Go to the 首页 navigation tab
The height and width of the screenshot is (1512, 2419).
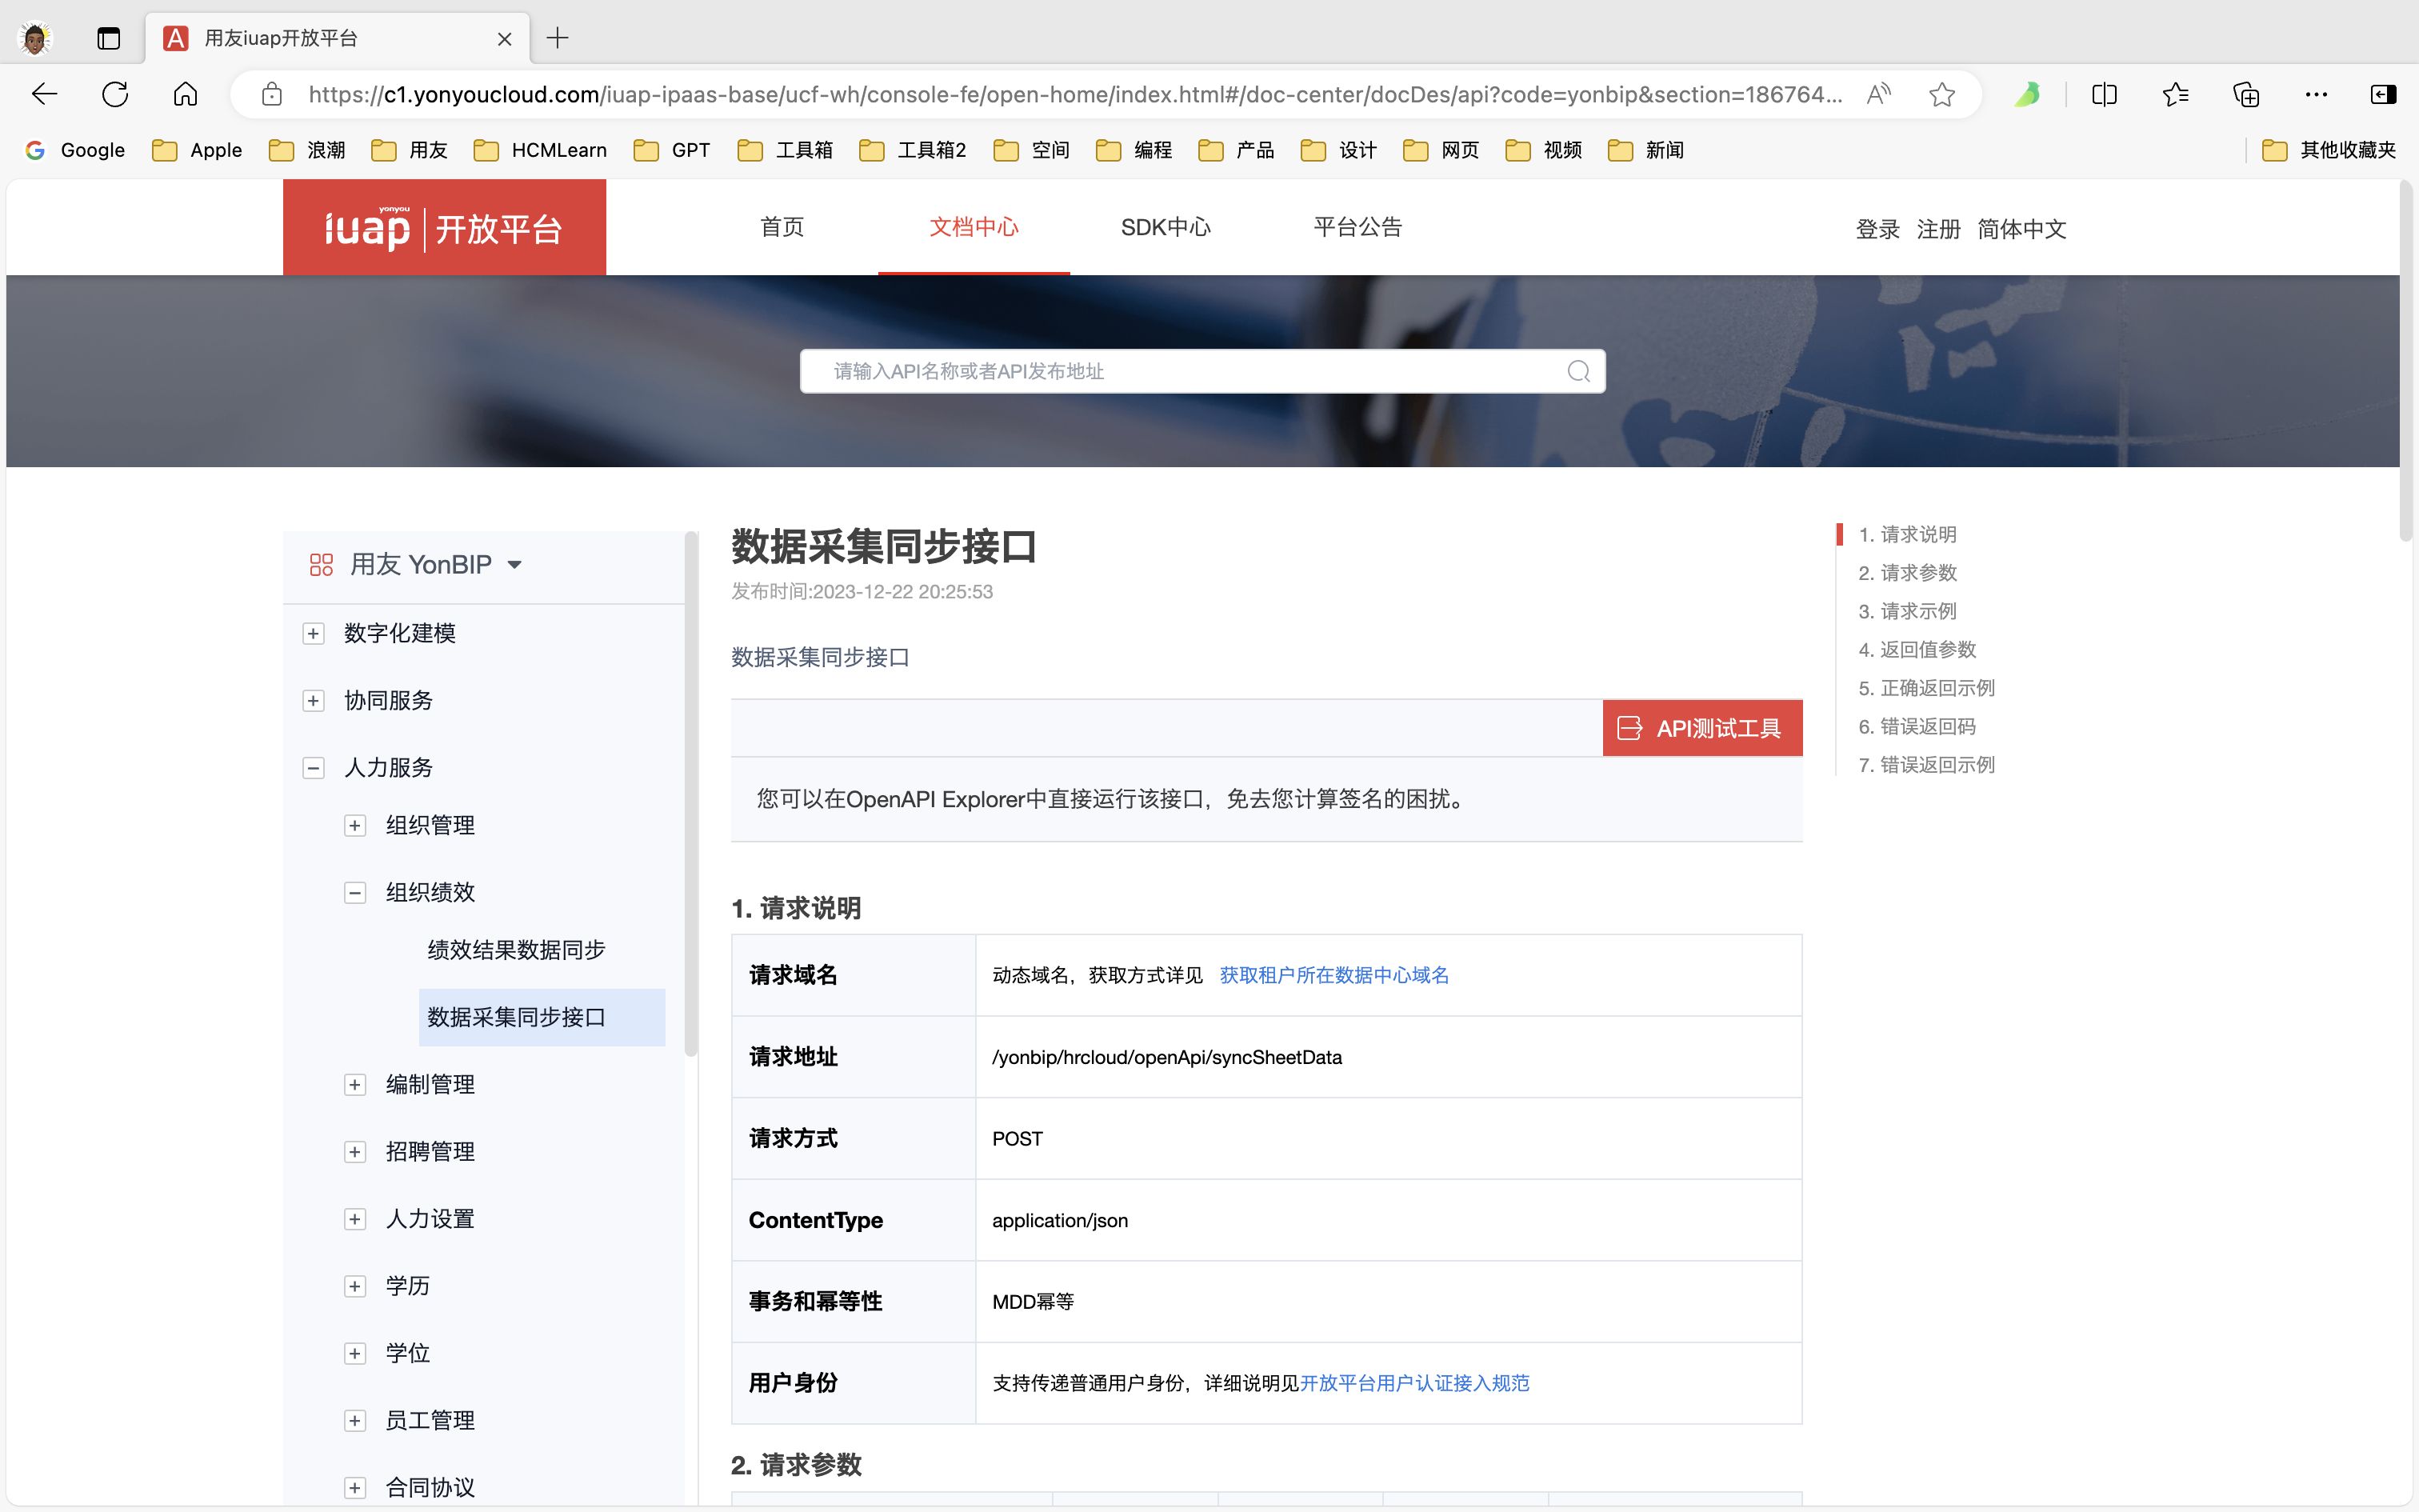click(x=782, y=227)
